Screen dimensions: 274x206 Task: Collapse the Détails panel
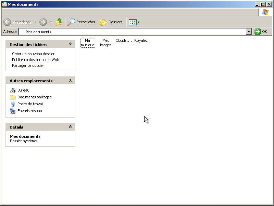point(70,127)
